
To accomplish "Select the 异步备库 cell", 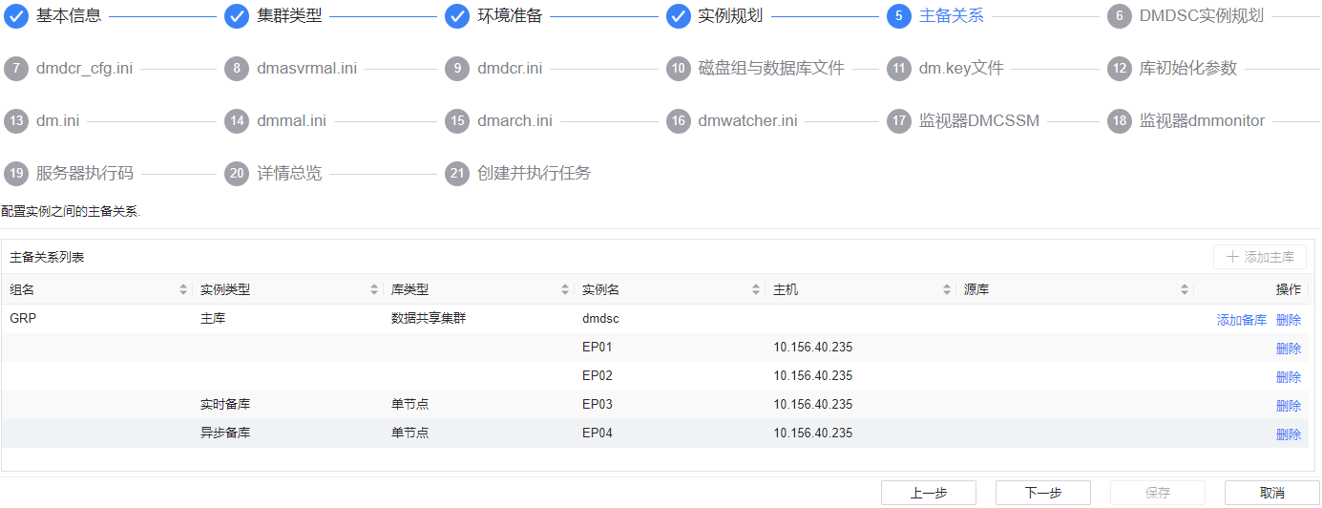I will click(x=225, y=434).
